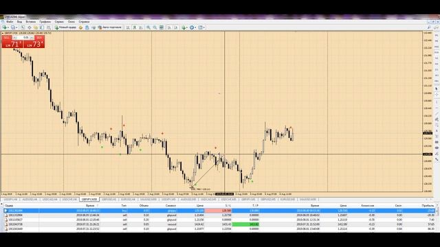This screenshot has height=247, width=440.
Task: Tile chart windows icon
Action: click(162, 27)
